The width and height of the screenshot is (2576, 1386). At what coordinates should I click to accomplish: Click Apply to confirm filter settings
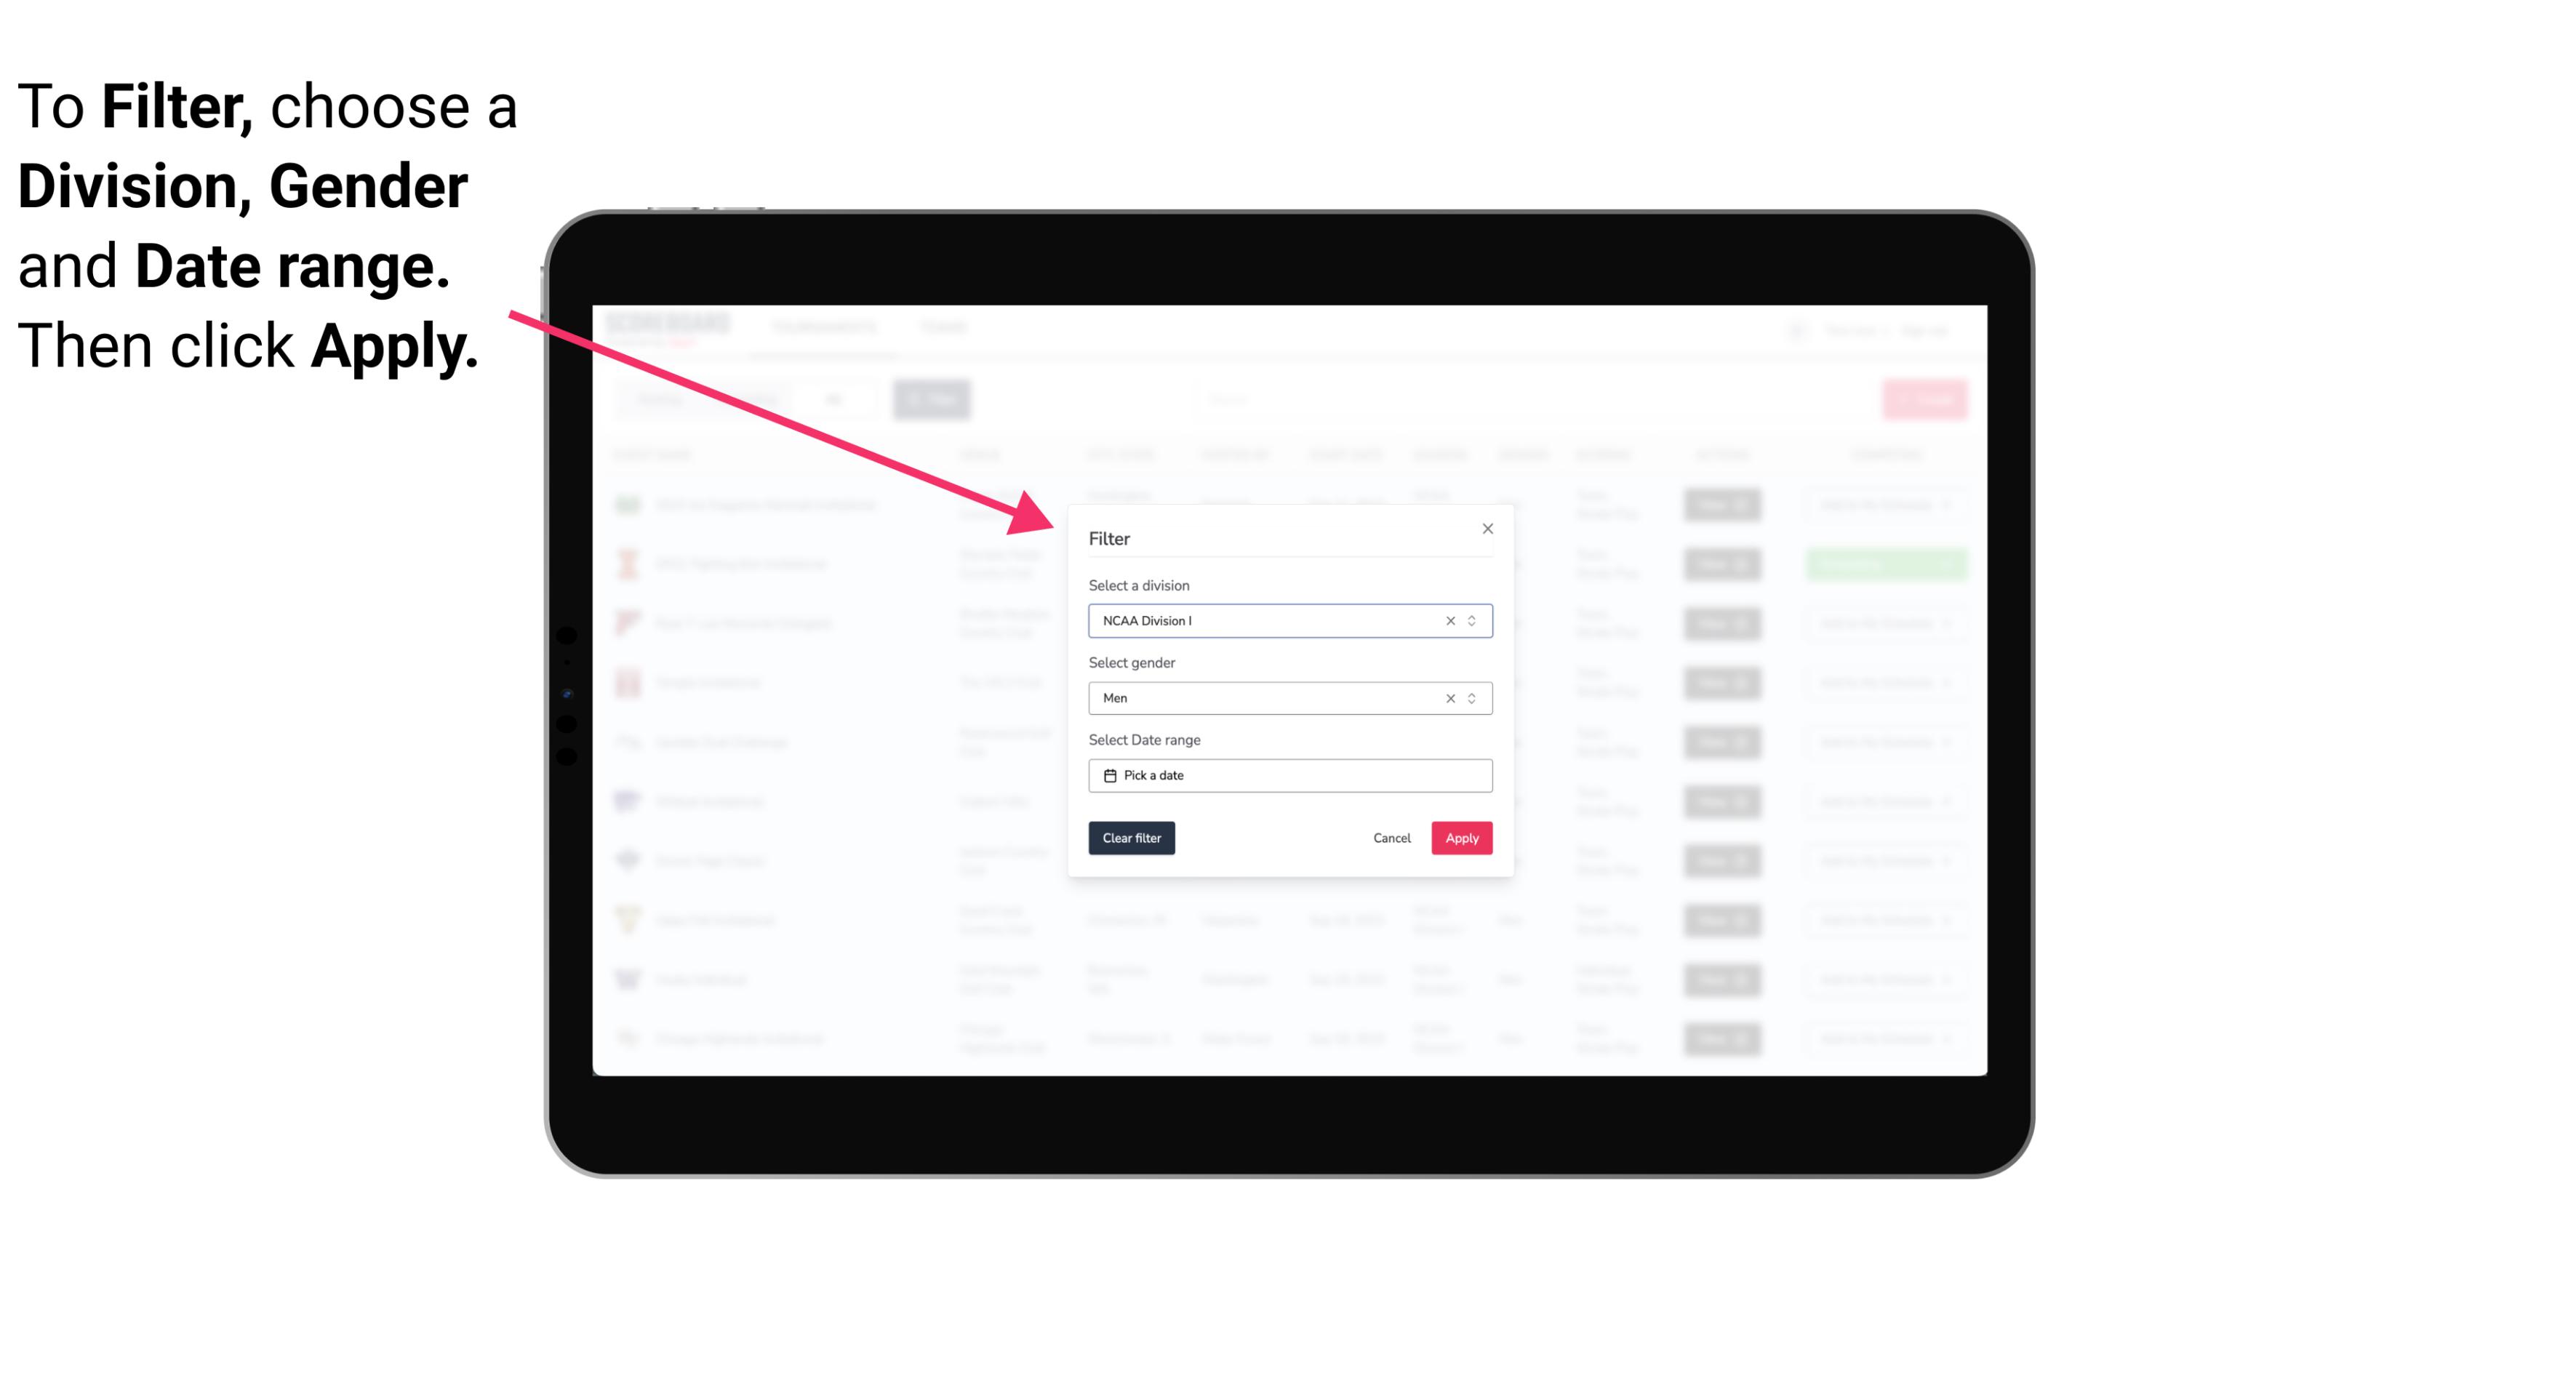coord(1460,838)
